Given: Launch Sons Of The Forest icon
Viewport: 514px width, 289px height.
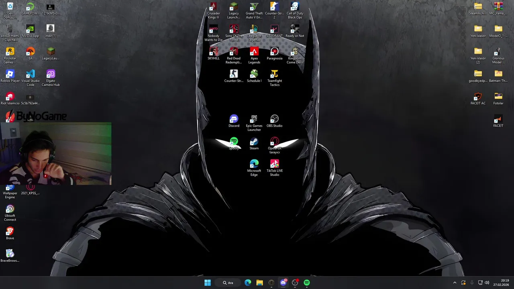Looking at the screenshot, I should (234, 33).
